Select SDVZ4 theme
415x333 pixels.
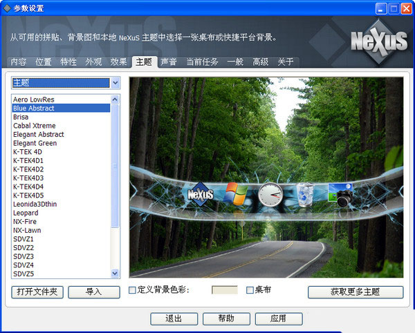[x=61, y=265]
